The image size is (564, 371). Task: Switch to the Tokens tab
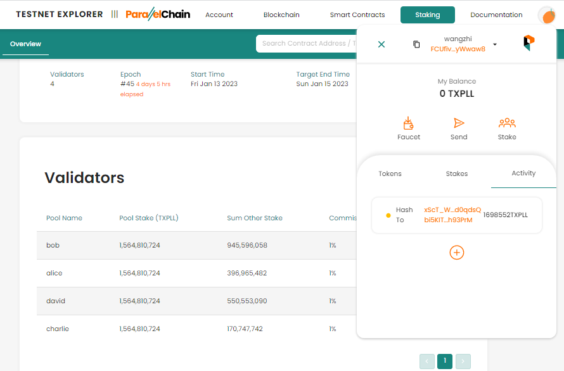[x=390, y=173]
